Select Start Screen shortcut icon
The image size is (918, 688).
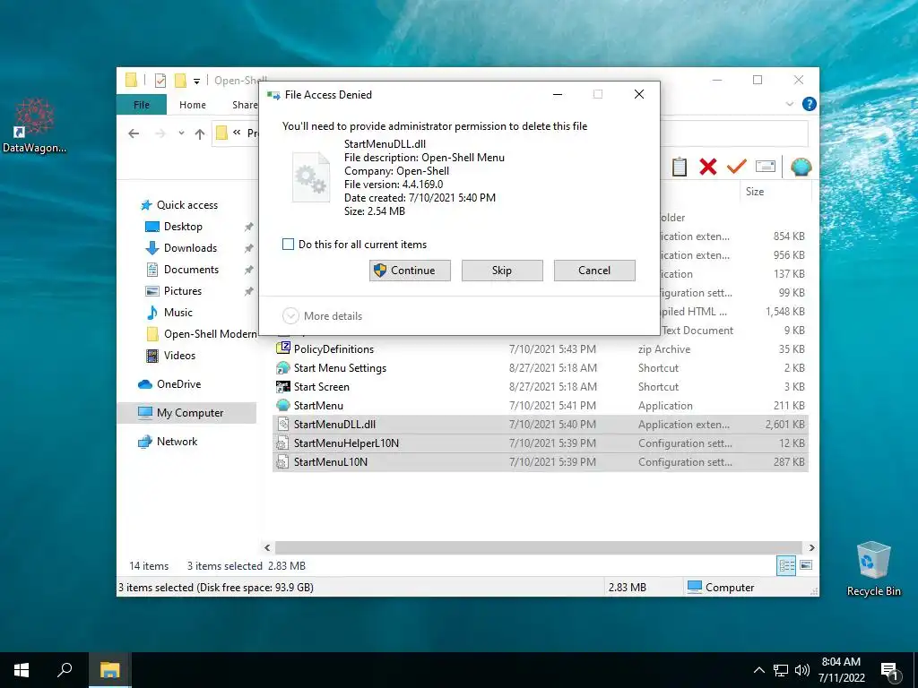[283, 386]
